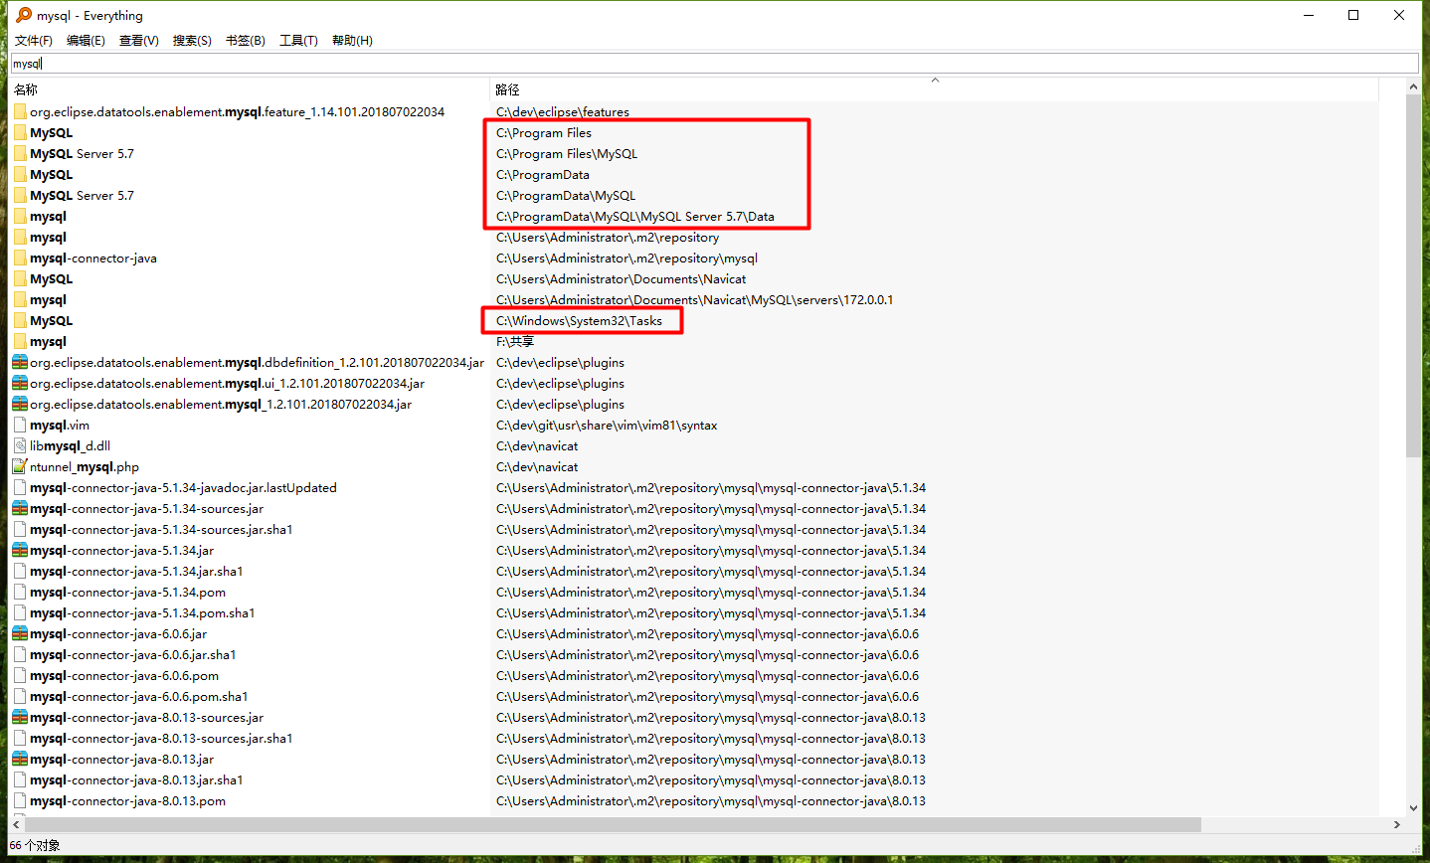1430x863 pixels.
Task: Click file icon of mysql-connector-java-8.0.13.pom
Action: pyautogui.click(x=20, y=800)
